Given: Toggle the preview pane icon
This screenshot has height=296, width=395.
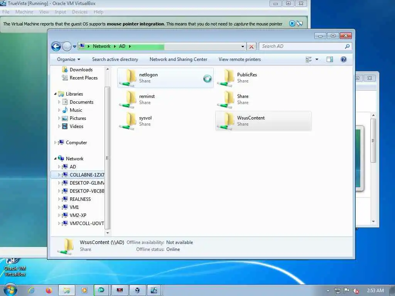Looking at the screenshot, I should pyautogui.click(x=330, y=59).
